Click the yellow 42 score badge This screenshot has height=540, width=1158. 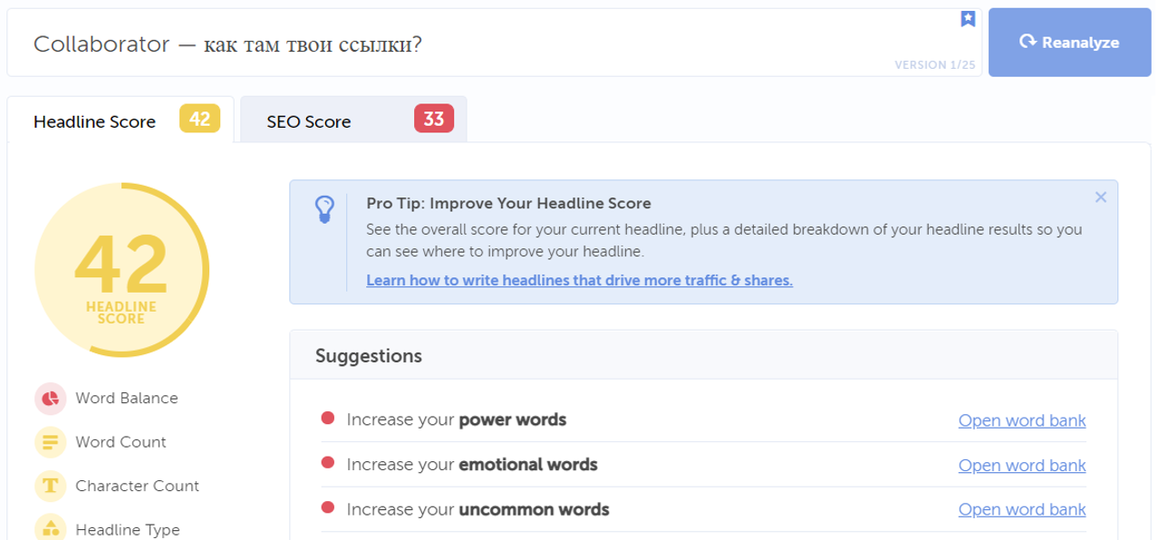click(199, 120)
